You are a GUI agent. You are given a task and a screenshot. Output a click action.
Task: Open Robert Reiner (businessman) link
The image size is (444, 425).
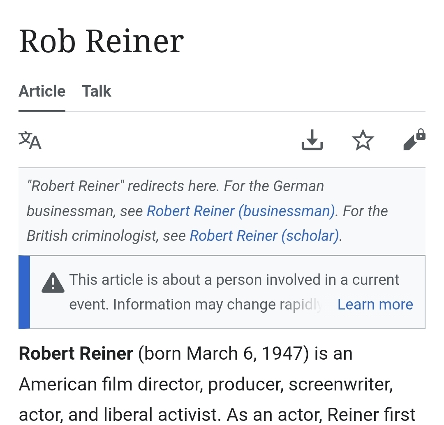tap(241, 211)
